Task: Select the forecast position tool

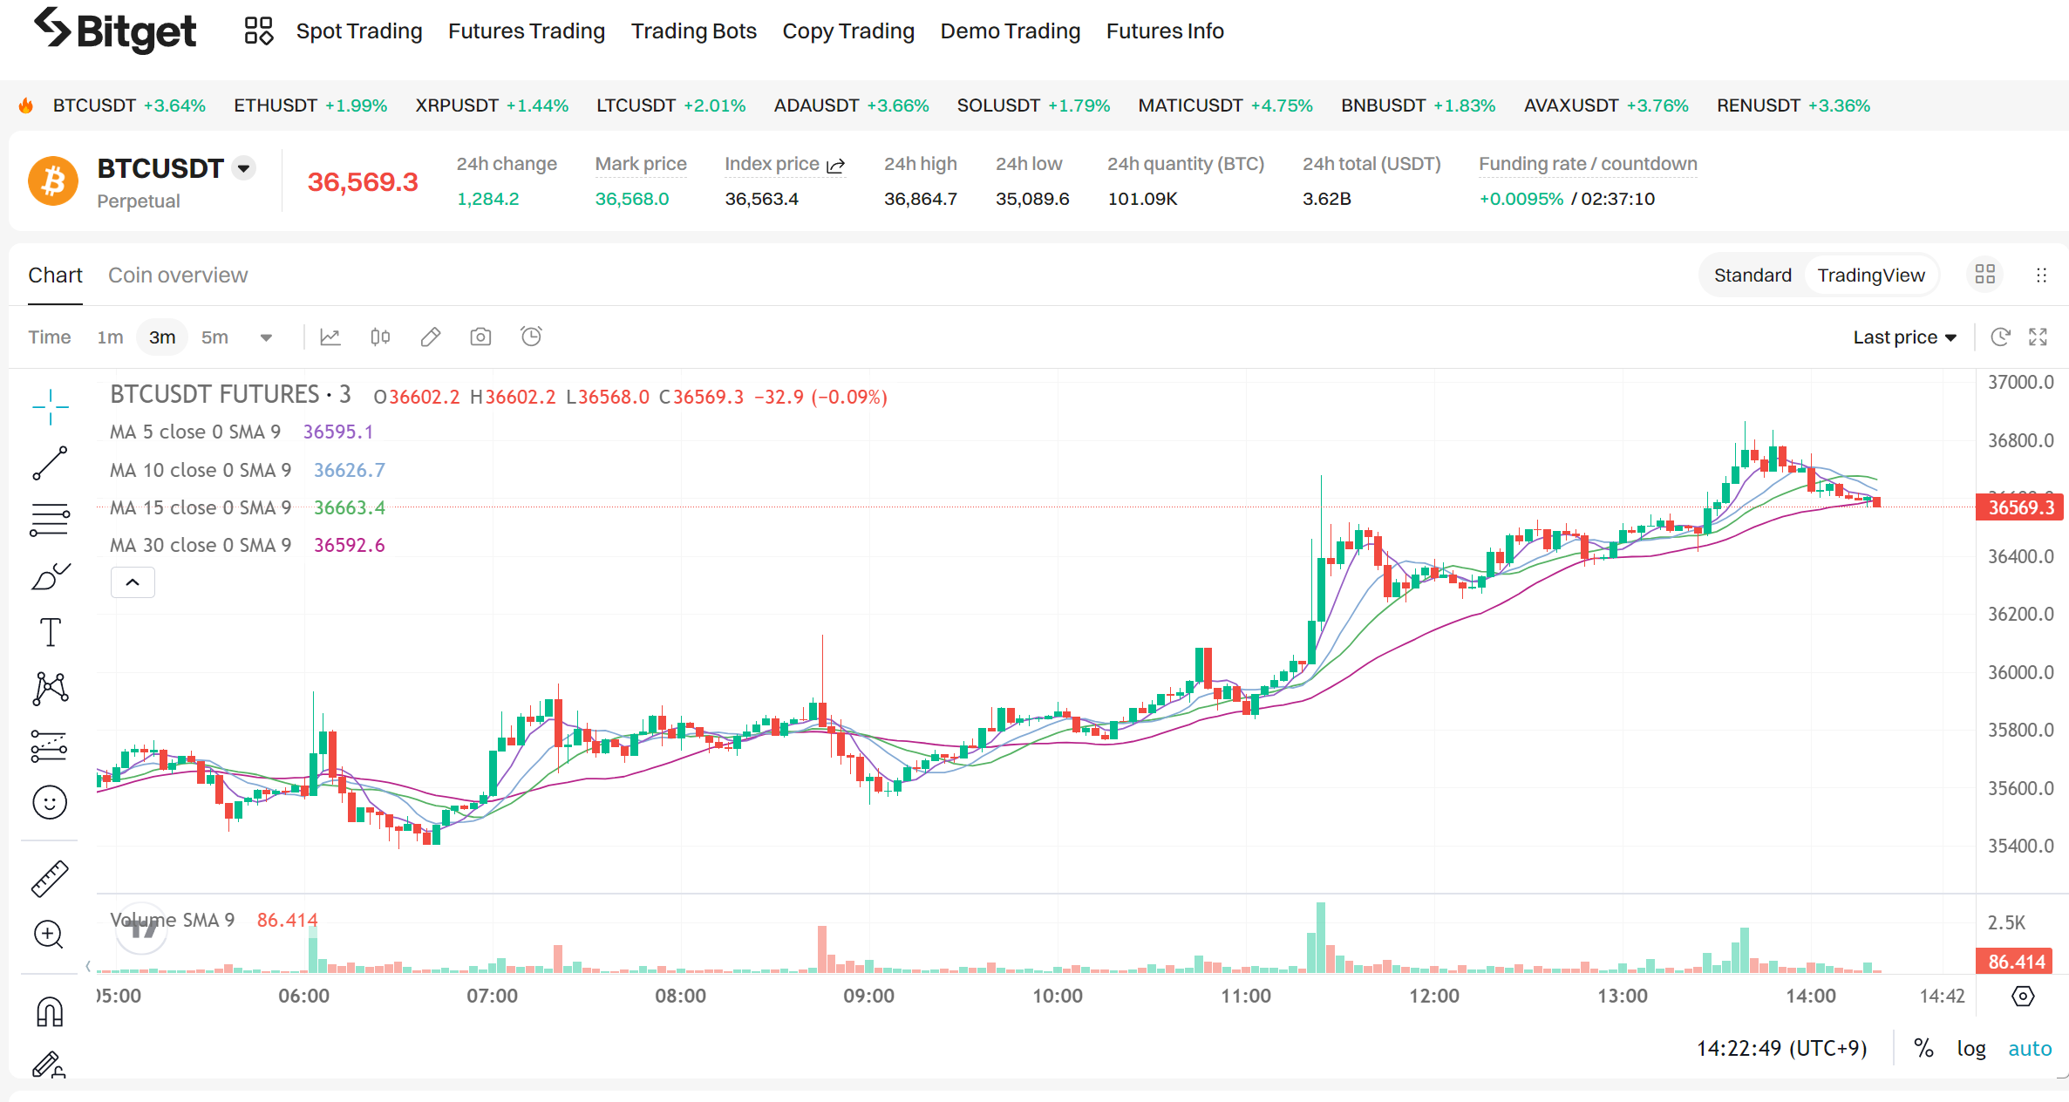Action: (50, 745)
